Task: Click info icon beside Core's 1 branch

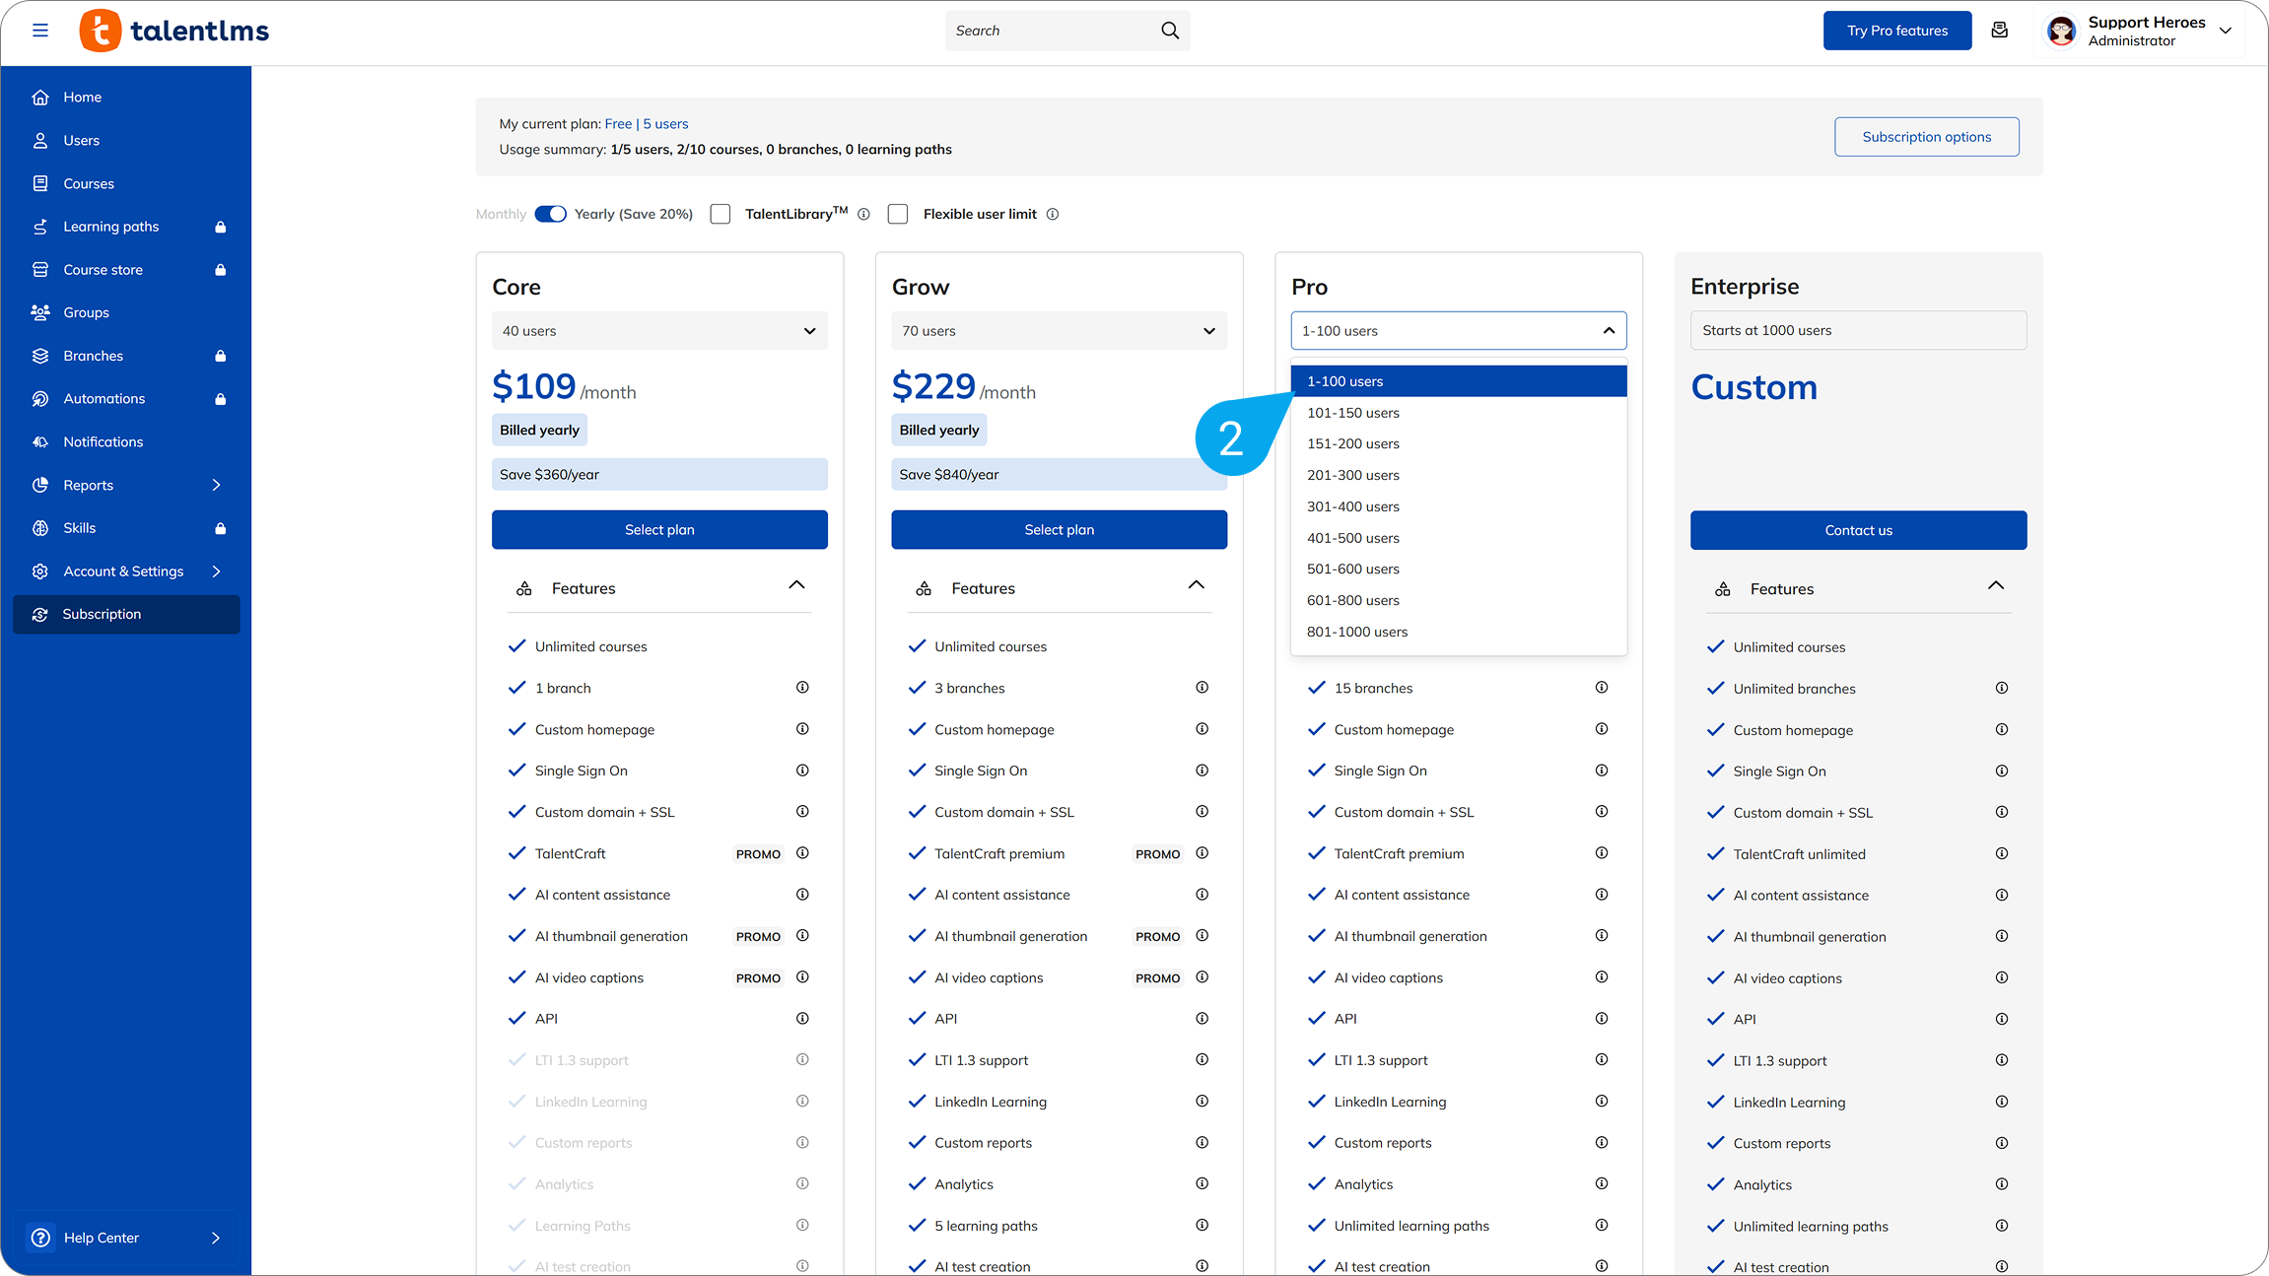Action: point(802,688)
